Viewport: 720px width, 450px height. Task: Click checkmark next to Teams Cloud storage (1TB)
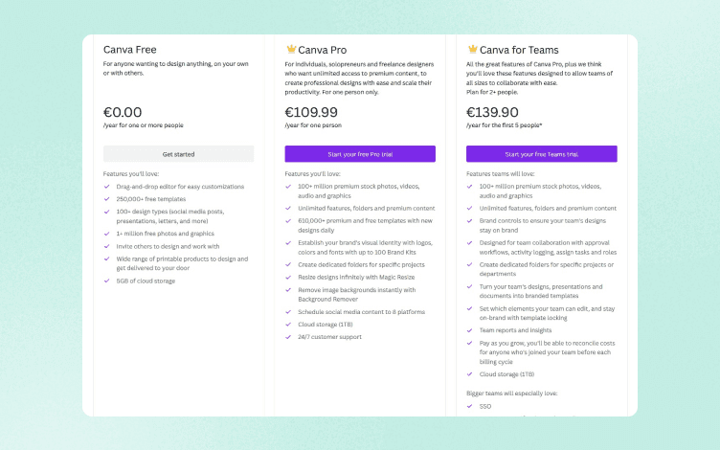[x=470, y=373]
